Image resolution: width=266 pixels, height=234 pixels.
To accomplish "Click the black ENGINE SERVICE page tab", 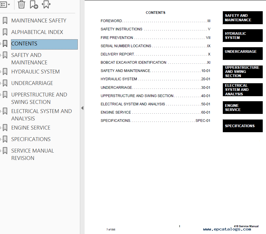I will coord(242,108).
